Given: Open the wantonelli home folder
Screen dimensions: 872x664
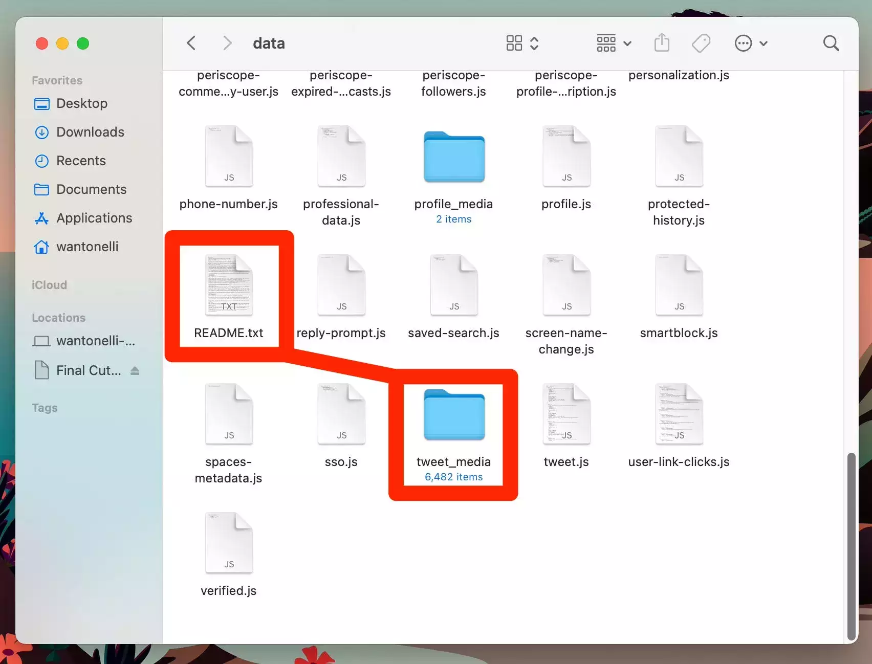Looking at the screenshot, I should 87,247.
